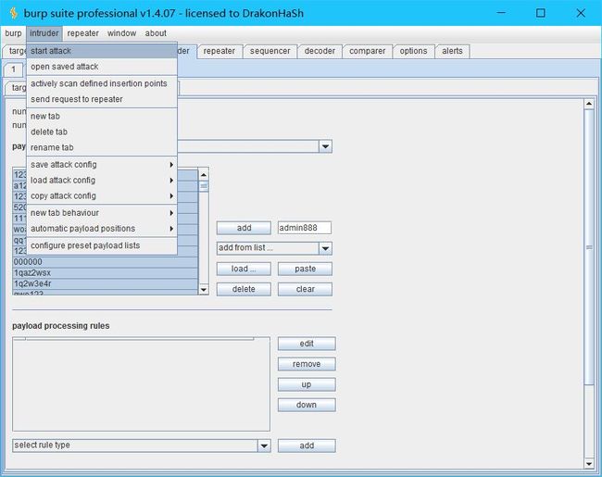This screenshot has height=477, width=602.
Task: Expand automatic payload positions submenu
Action: pyautogui.click(x=102, y=229)
